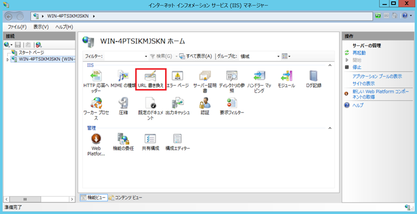Switch to the コンテンツ ビュー tab
This screenshot has height=214, width=417.
(125, 197)
